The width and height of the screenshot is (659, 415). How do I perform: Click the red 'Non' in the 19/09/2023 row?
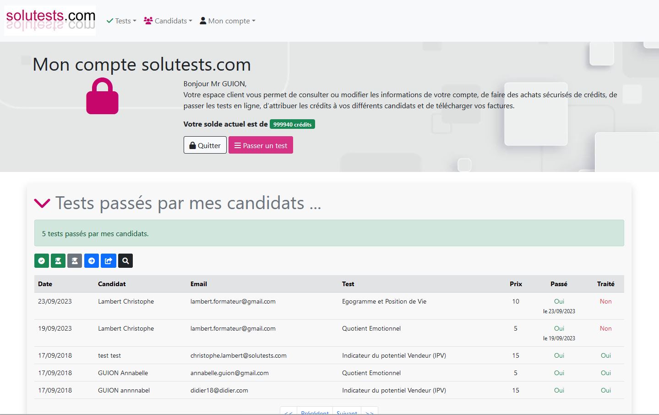point(605,328)
